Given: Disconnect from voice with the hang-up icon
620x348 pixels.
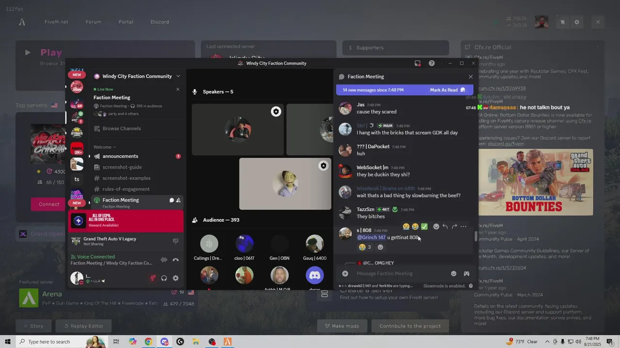Looking at the screenshot, I should 175,260.
